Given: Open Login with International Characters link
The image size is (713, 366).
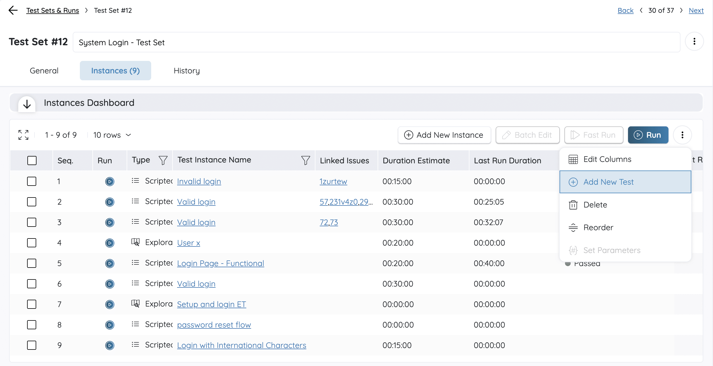Looking at the screenshot, I should coord(242,345).
